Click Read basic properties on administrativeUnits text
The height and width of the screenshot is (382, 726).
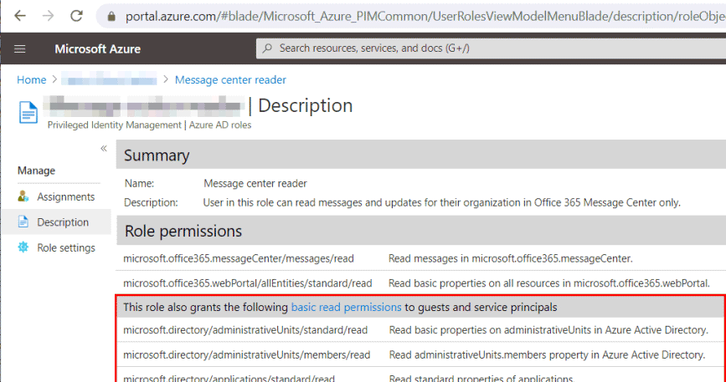coord(548,330)
